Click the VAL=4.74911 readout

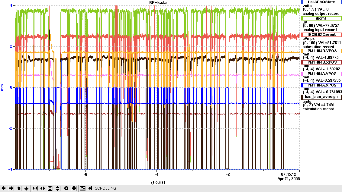click(x=325, y=105)
